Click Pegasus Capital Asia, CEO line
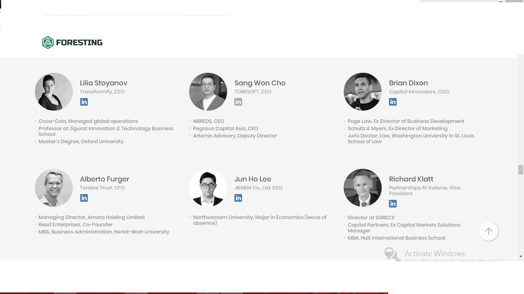Image resolution: width=524 pixels, height=294 pixels. [226, 129]
